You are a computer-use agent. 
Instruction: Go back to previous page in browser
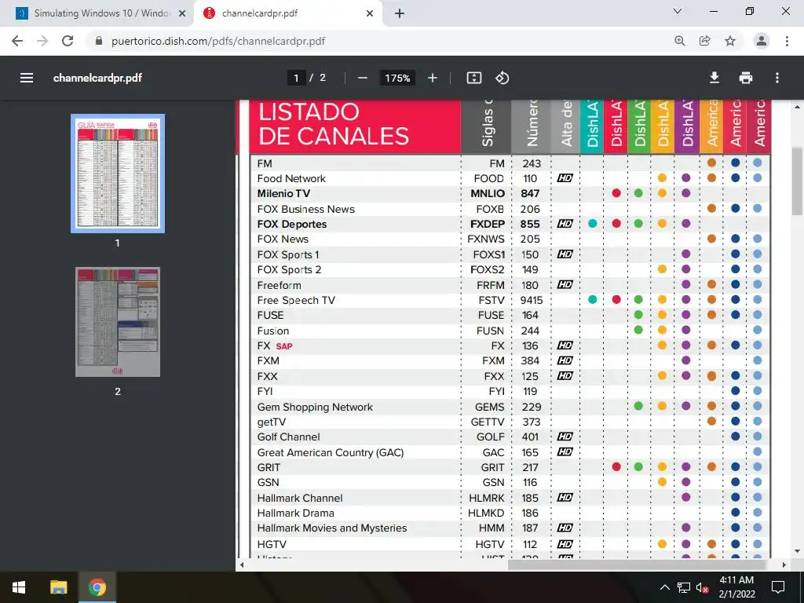point(17,41)
